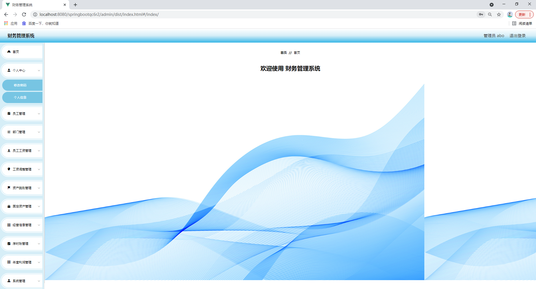Expand the 系统管理 chevron arrow
This screenshot has width=536, height=289.
[x=39, y=281]
